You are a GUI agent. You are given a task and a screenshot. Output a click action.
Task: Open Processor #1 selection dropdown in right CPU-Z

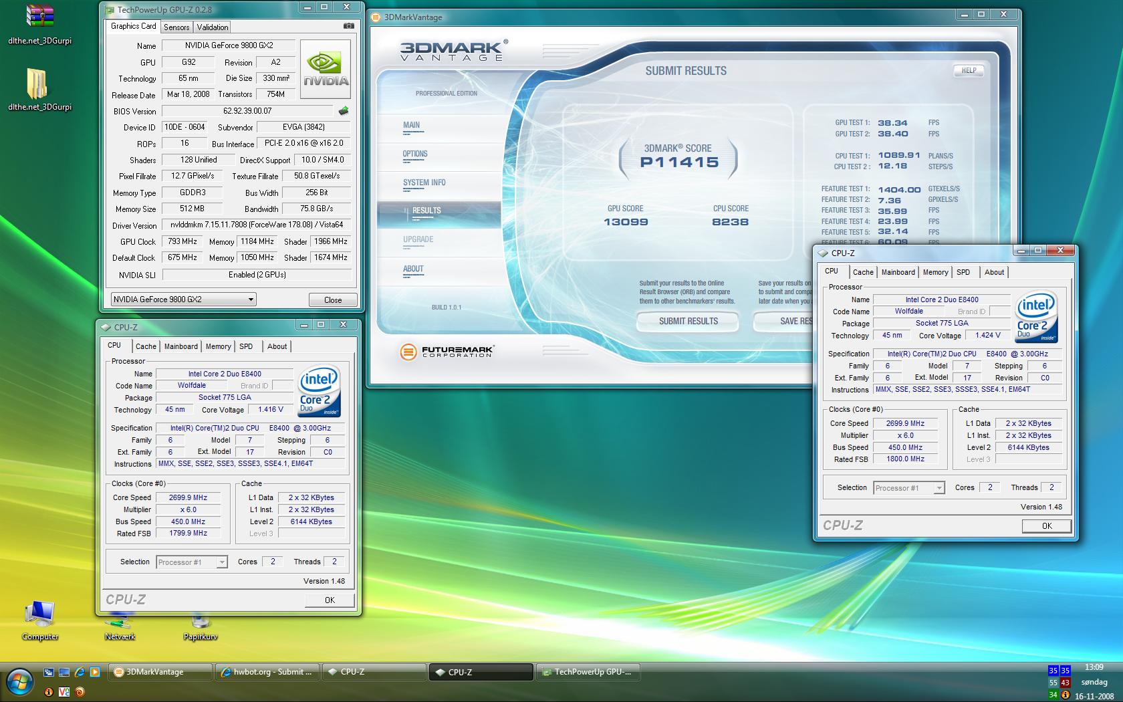pos(909,488)
